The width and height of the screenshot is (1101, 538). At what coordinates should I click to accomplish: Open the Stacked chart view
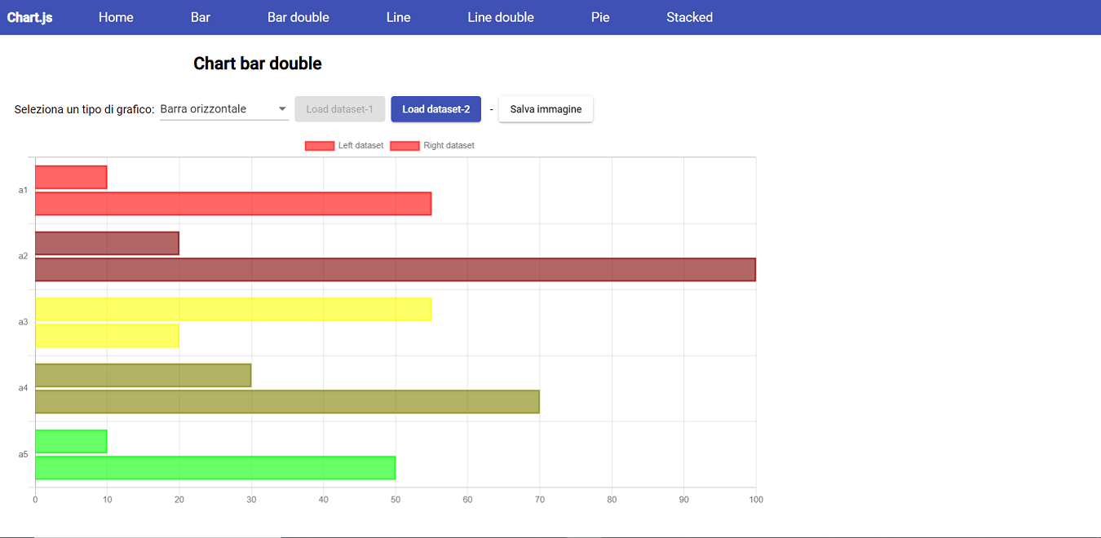click(x=689, y=16)
